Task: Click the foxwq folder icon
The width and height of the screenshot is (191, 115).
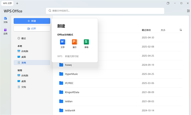Action: pyautogui.click(x=61, y=65)
